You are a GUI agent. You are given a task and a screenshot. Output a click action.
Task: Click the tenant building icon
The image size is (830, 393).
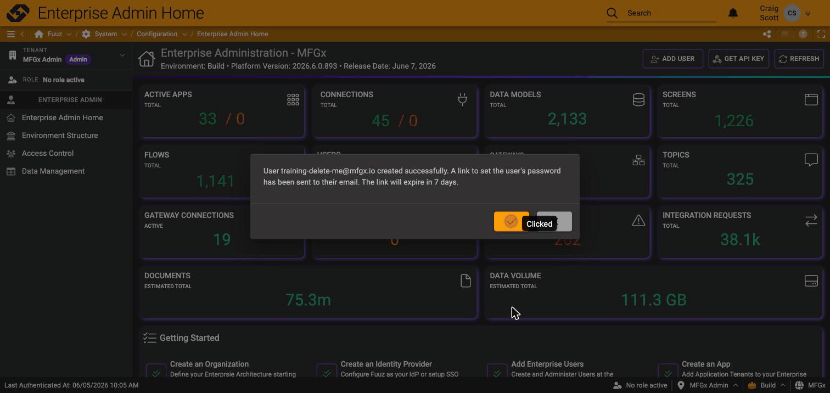(13, 55)
